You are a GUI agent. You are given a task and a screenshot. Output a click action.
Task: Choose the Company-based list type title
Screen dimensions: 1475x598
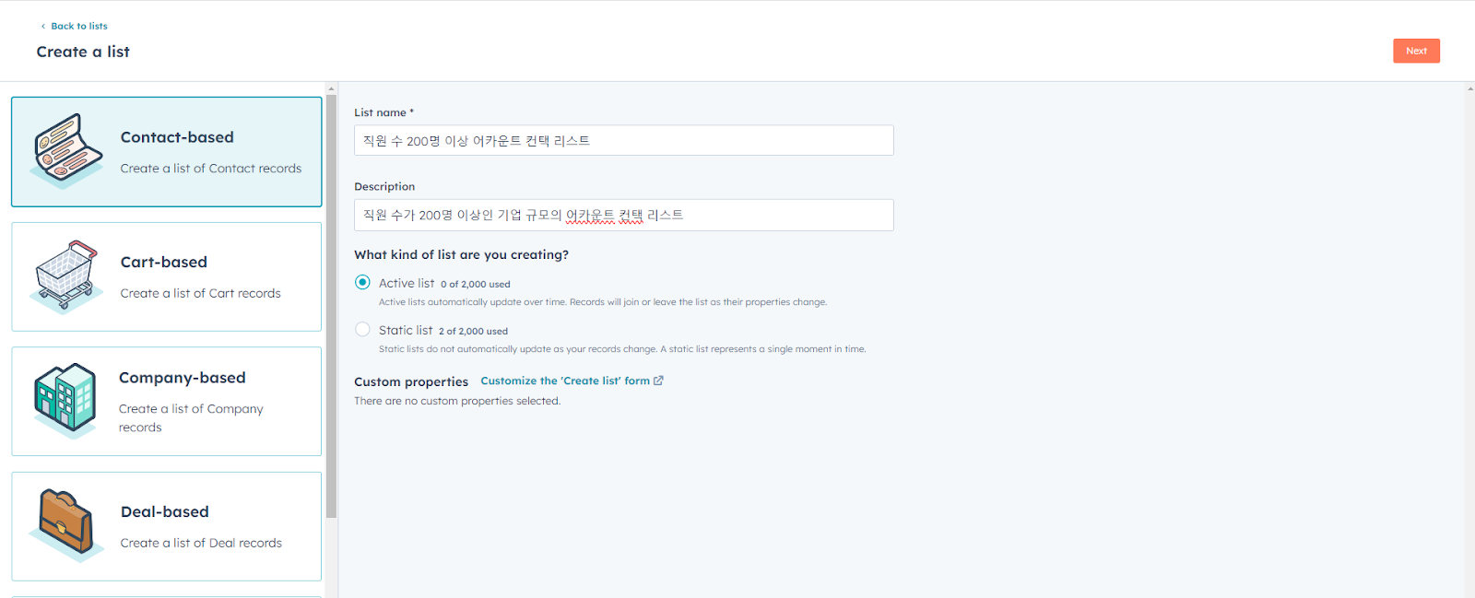(x=183, y=378)
